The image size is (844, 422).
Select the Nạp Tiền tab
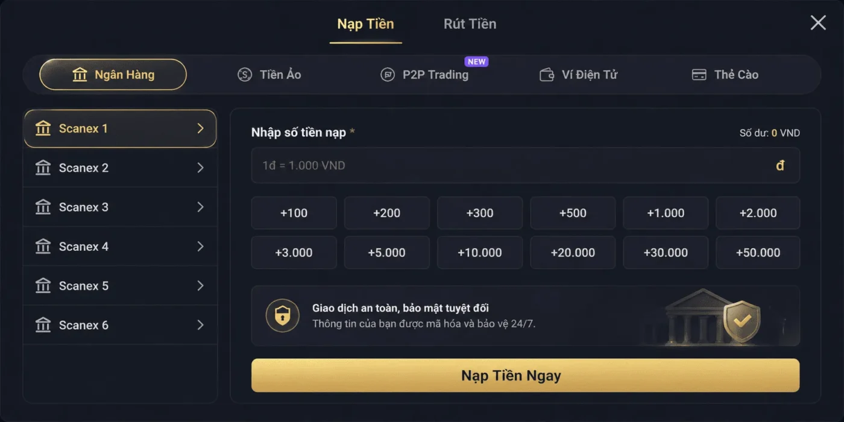(x=365, y=24)
